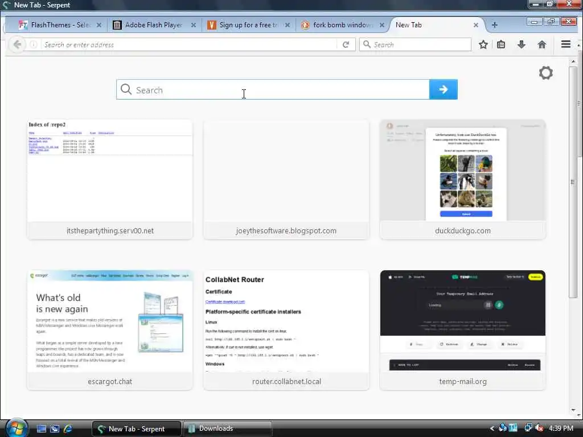
Task: Open new tab page settings gear
Action: coord(545,73)
